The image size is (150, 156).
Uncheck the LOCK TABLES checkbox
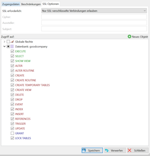point(12,138)
